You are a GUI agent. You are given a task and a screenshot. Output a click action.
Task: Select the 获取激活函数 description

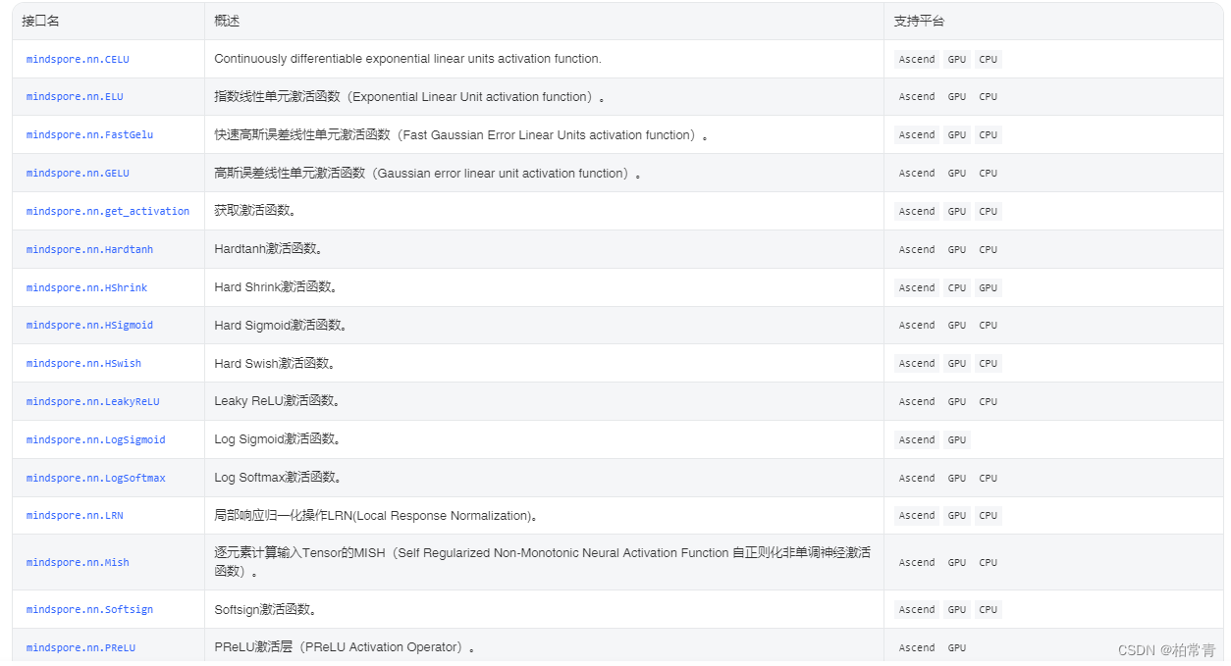[255, 211]
